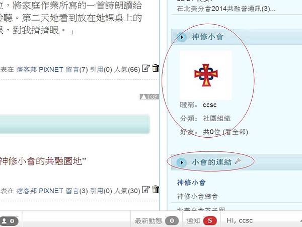302x227 pixels.
Task: Click 看全部 to view all friends
Action: tap(235, 132)
